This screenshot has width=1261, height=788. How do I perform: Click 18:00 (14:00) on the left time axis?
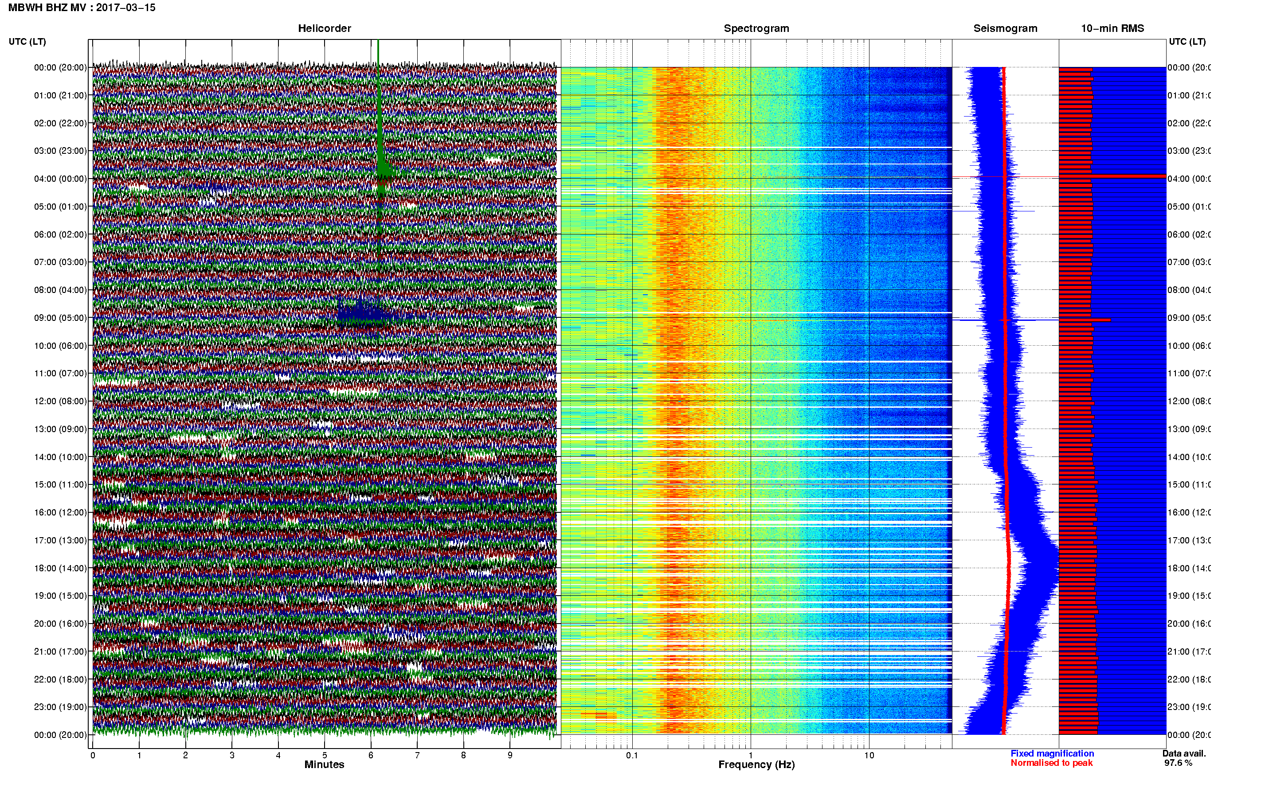[x=60, y=568]
